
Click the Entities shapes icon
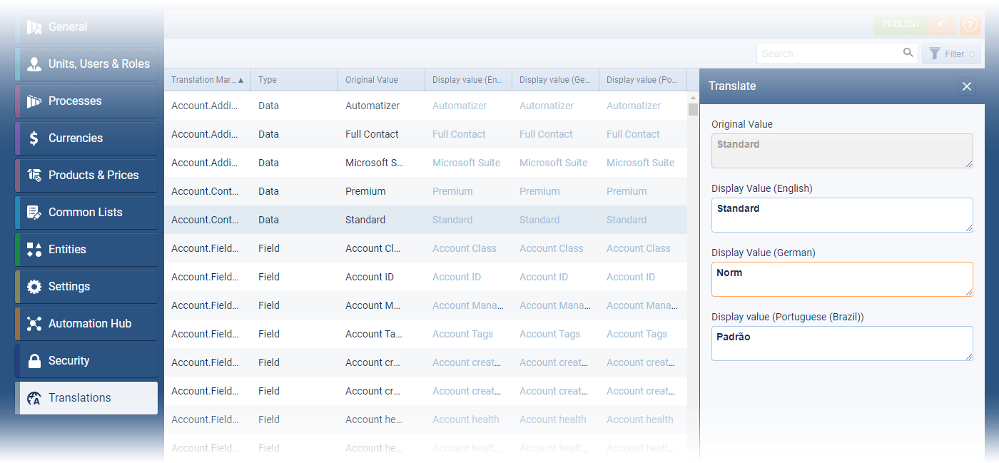point(34,250)
